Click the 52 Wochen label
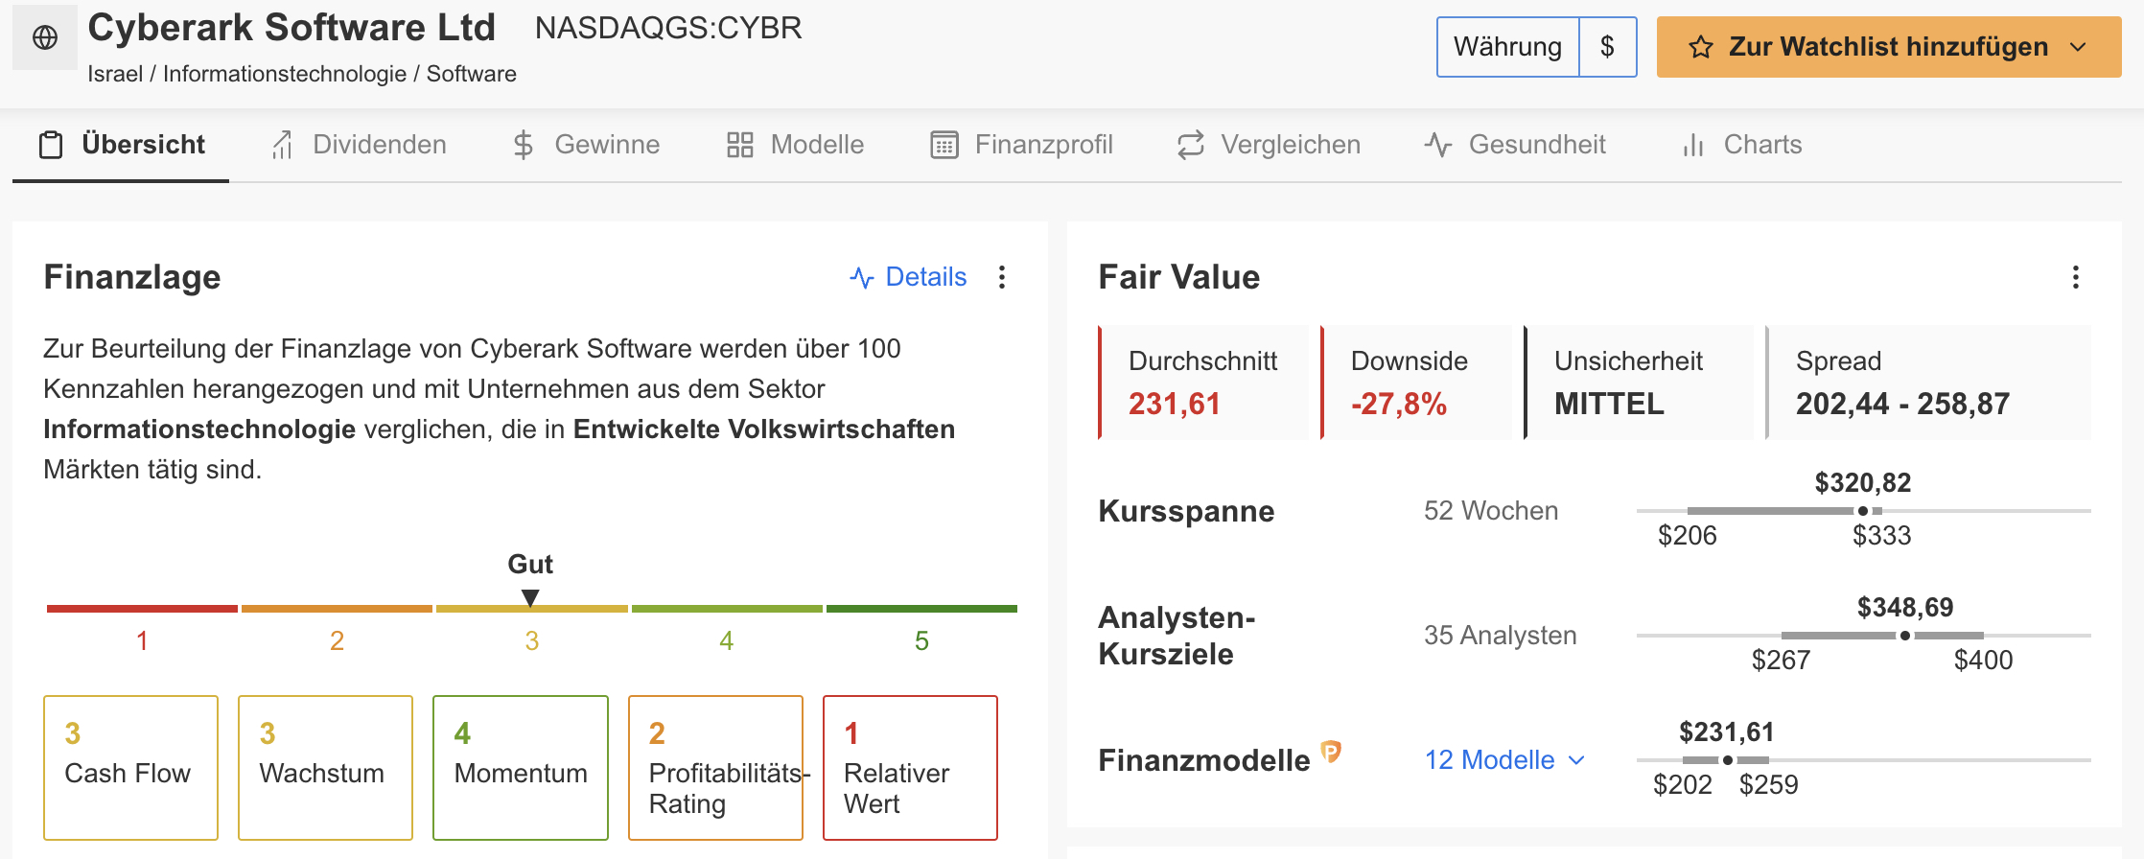 tap(1491, 511)
